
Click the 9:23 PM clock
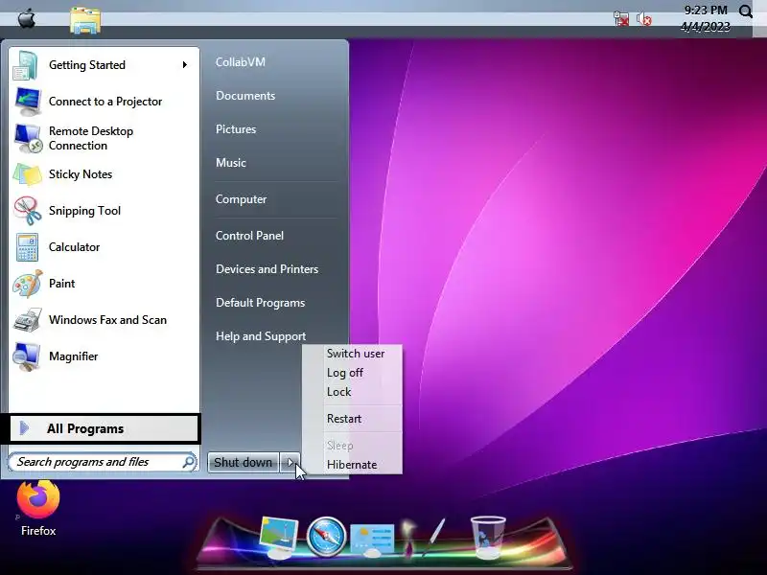pos(706,11)
